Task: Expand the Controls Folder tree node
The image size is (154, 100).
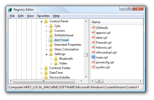Action: coord(41,68)
